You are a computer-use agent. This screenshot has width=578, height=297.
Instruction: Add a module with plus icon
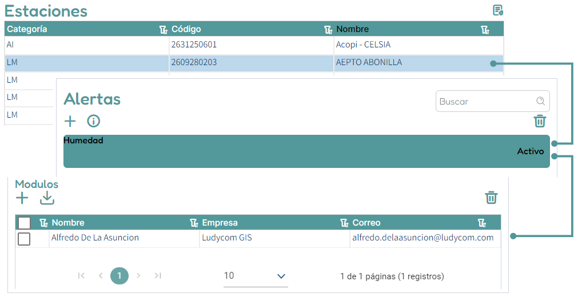(22, 198)
